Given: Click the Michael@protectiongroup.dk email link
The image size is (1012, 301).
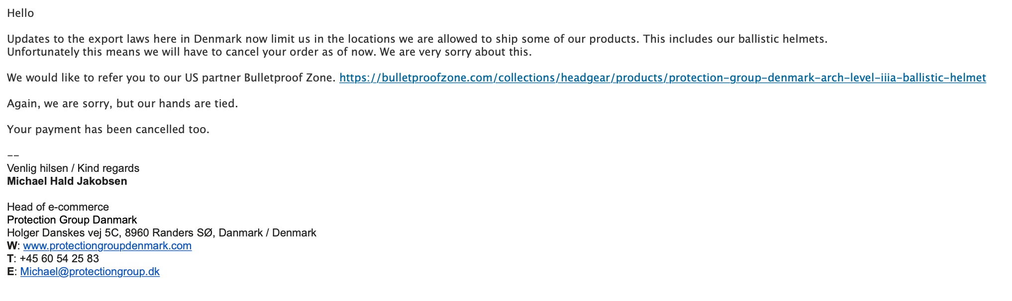Looking at the screenshot, I should pos(90,272).
